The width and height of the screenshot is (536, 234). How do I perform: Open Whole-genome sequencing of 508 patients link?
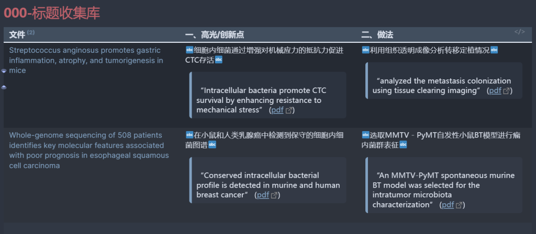(x=89, y=150)
